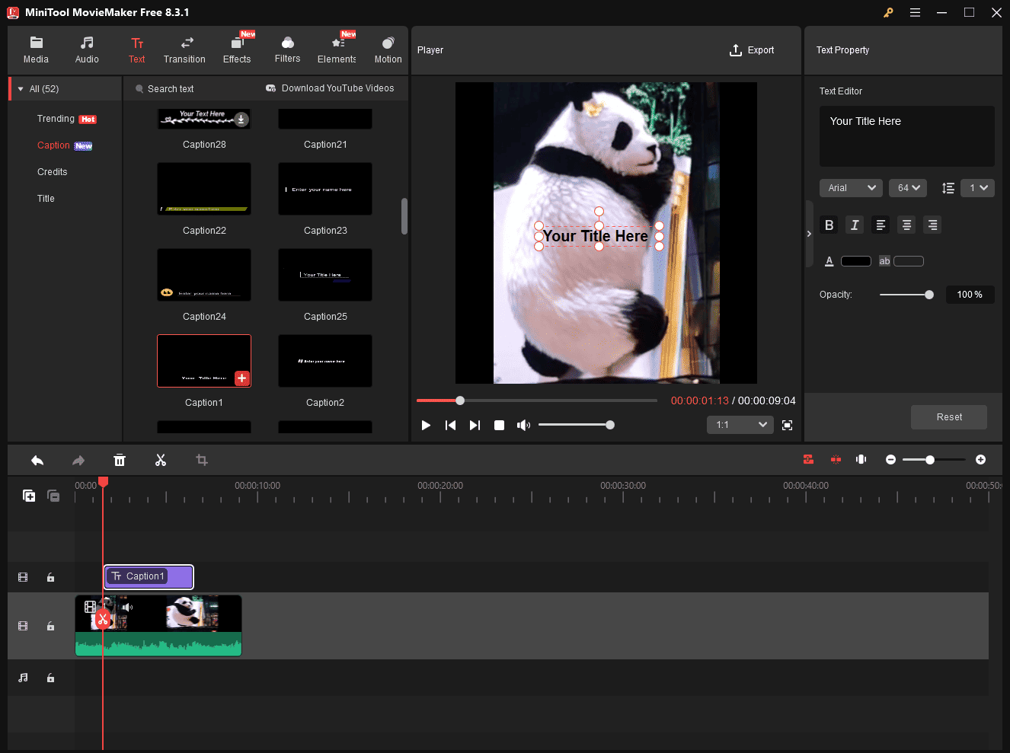Click the add button on Caption1 thumbnail
The image size is (1010, 753).
(241, 378)
